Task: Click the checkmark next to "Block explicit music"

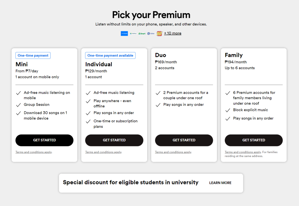Action: (x=228, y=110)
